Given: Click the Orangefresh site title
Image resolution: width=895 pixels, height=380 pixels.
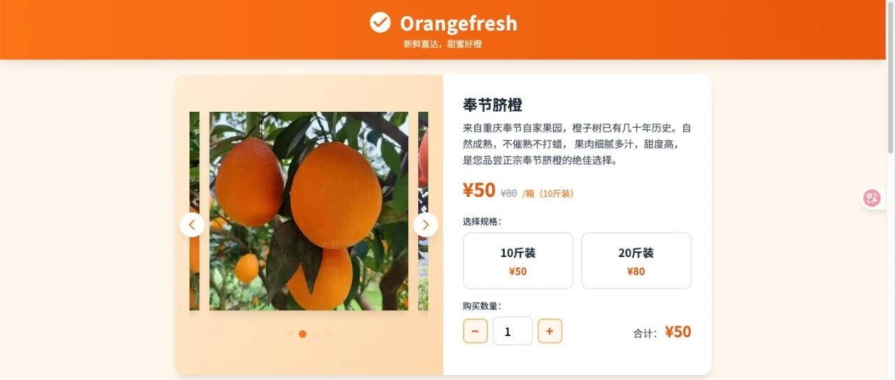Looking at the screenshot, I should [459, 23].
